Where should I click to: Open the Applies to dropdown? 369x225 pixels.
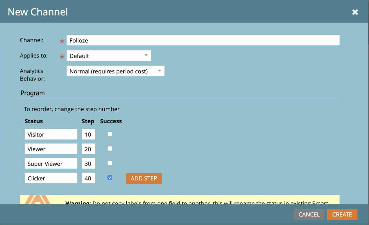point(109,56)
